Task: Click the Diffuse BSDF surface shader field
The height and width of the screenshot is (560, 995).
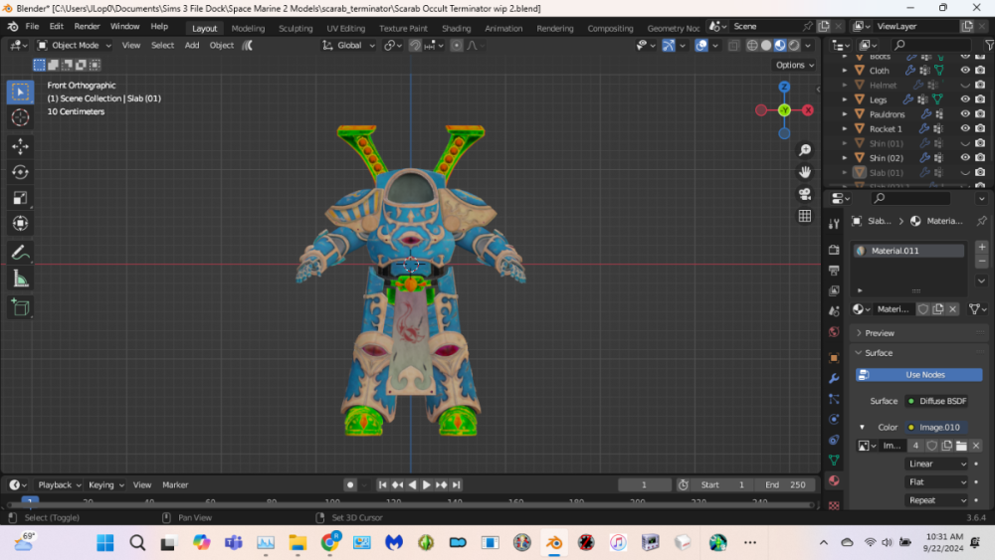Action: [935, 401]
